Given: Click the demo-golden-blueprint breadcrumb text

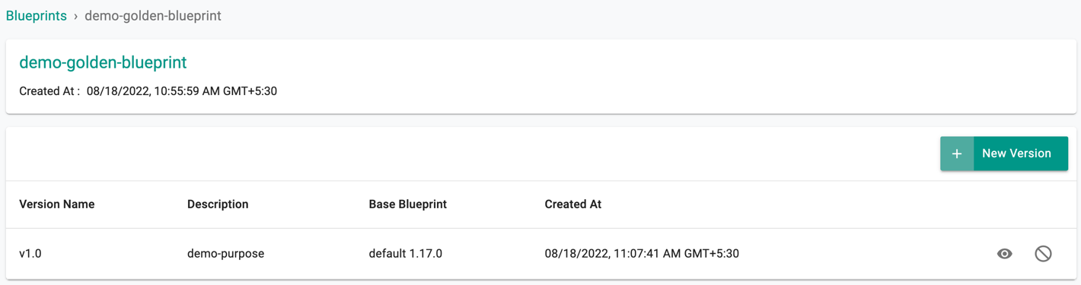Looking at the screenshot, I should pos(152,16).
